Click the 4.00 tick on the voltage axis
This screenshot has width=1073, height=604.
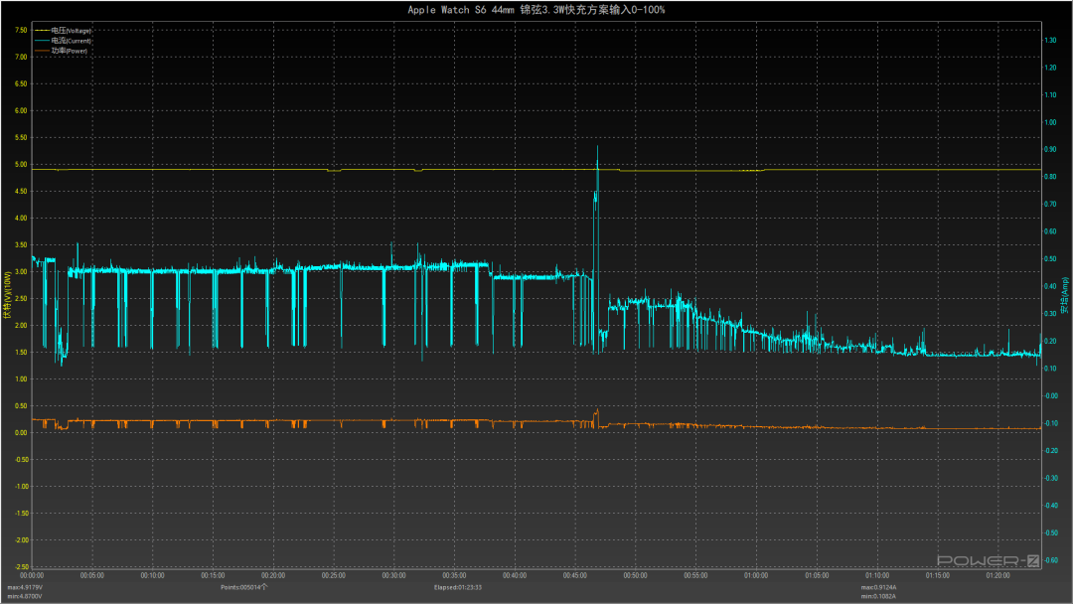21,219
